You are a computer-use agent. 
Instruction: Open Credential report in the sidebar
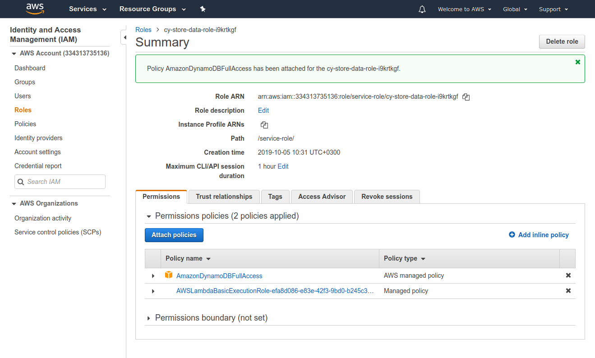click(x=38, y=166)
